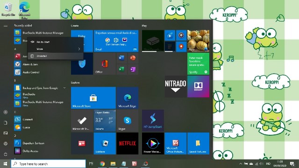The image size is (299, 168).
Task: Click the letter C group header
Action: click(15, 112)
